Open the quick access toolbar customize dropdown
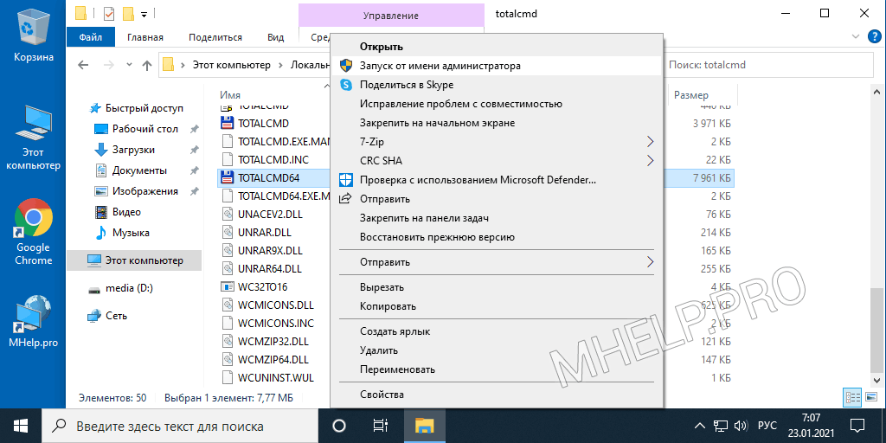 pos(144,14)
